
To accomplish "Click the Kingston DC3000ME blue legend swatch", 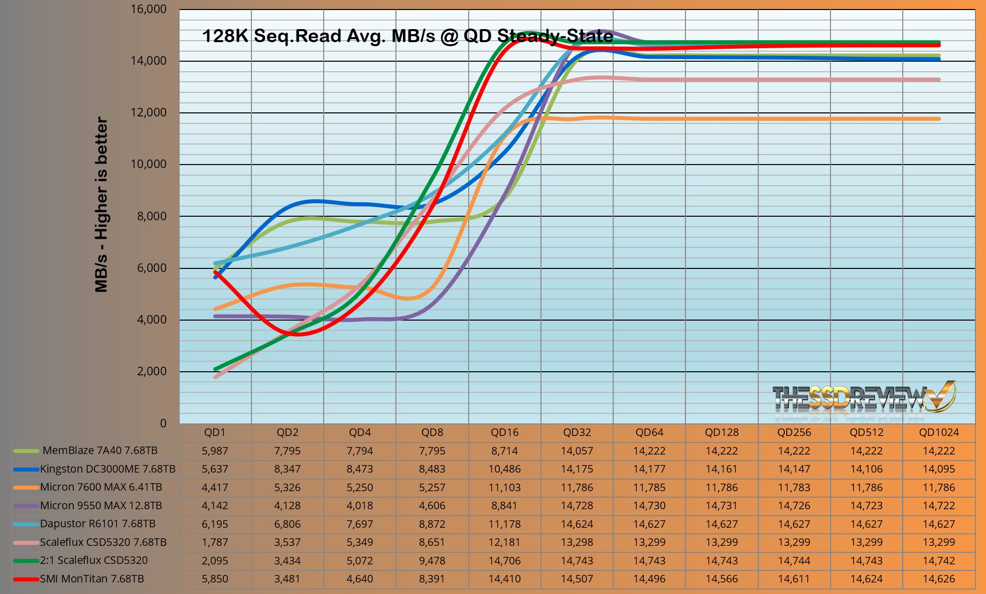I will pos(26,470).
